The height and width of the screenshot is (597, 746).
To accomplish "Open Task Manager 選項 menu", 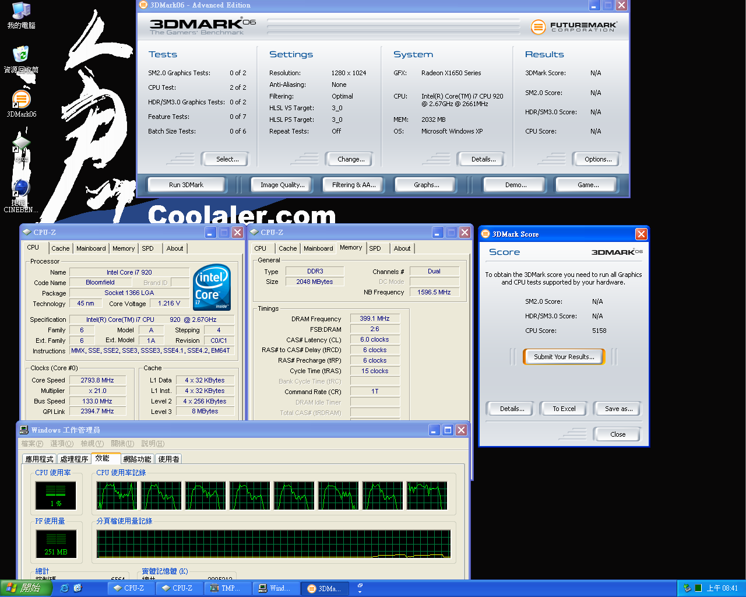I will [62, 444].
